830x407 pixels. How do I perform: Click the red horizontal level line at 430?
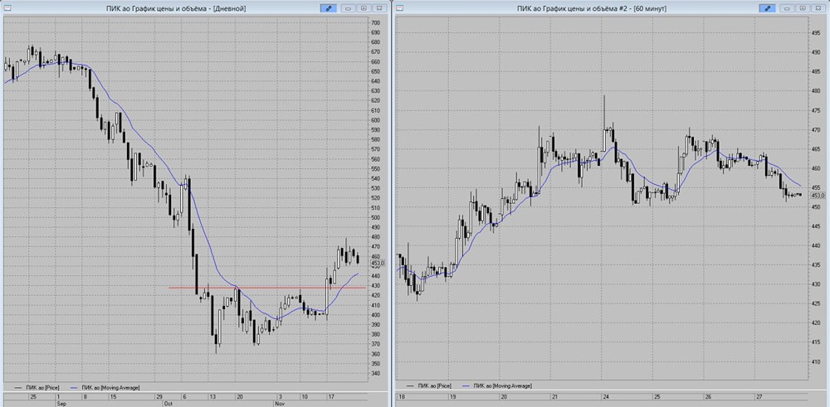(267, 288)
